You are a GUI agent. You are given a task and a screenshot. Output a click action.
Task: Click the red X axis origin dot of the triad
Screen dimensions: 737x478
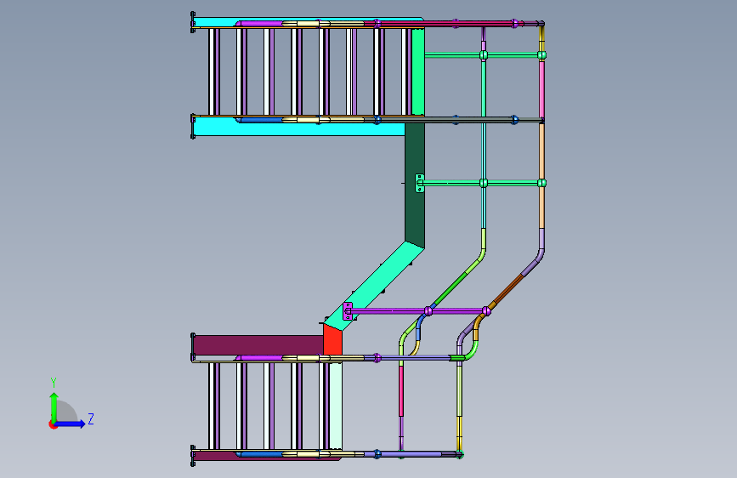click(53, 424)
